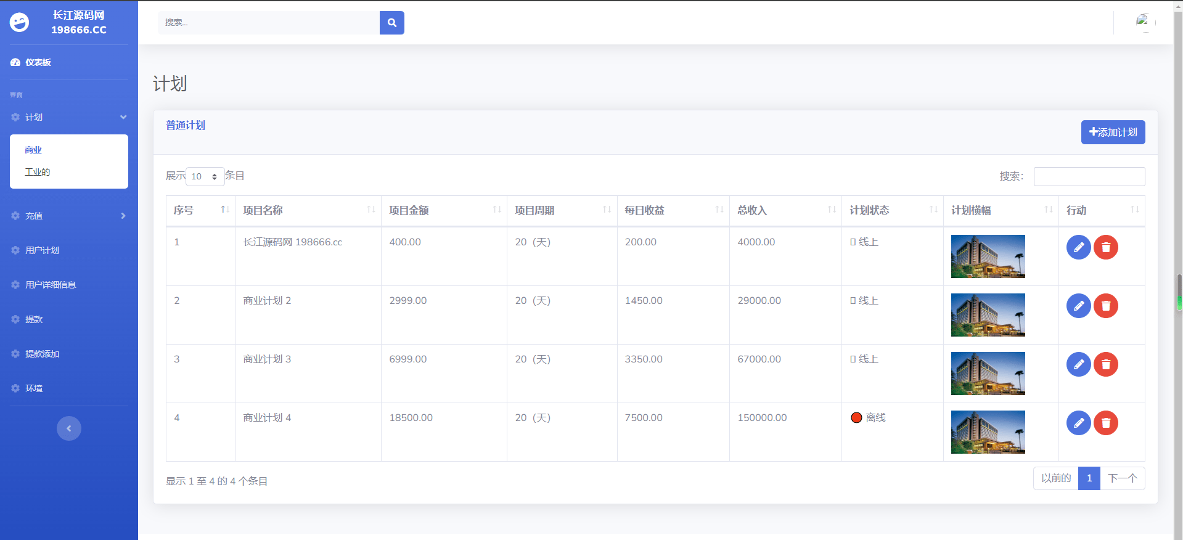The width and height of the screenshot is (1183, 540).
Task: Sort table by 项目名称 column
Action: coord(308,210)
